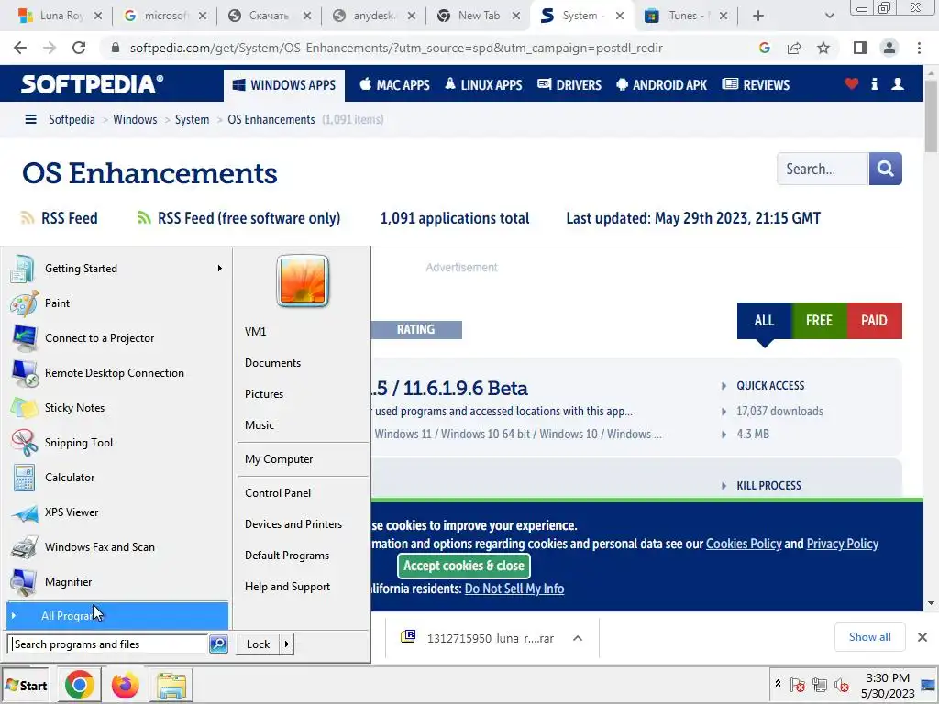Filter listings by PAID
This screenshot has height=704, width=939.
pos(874,321)
